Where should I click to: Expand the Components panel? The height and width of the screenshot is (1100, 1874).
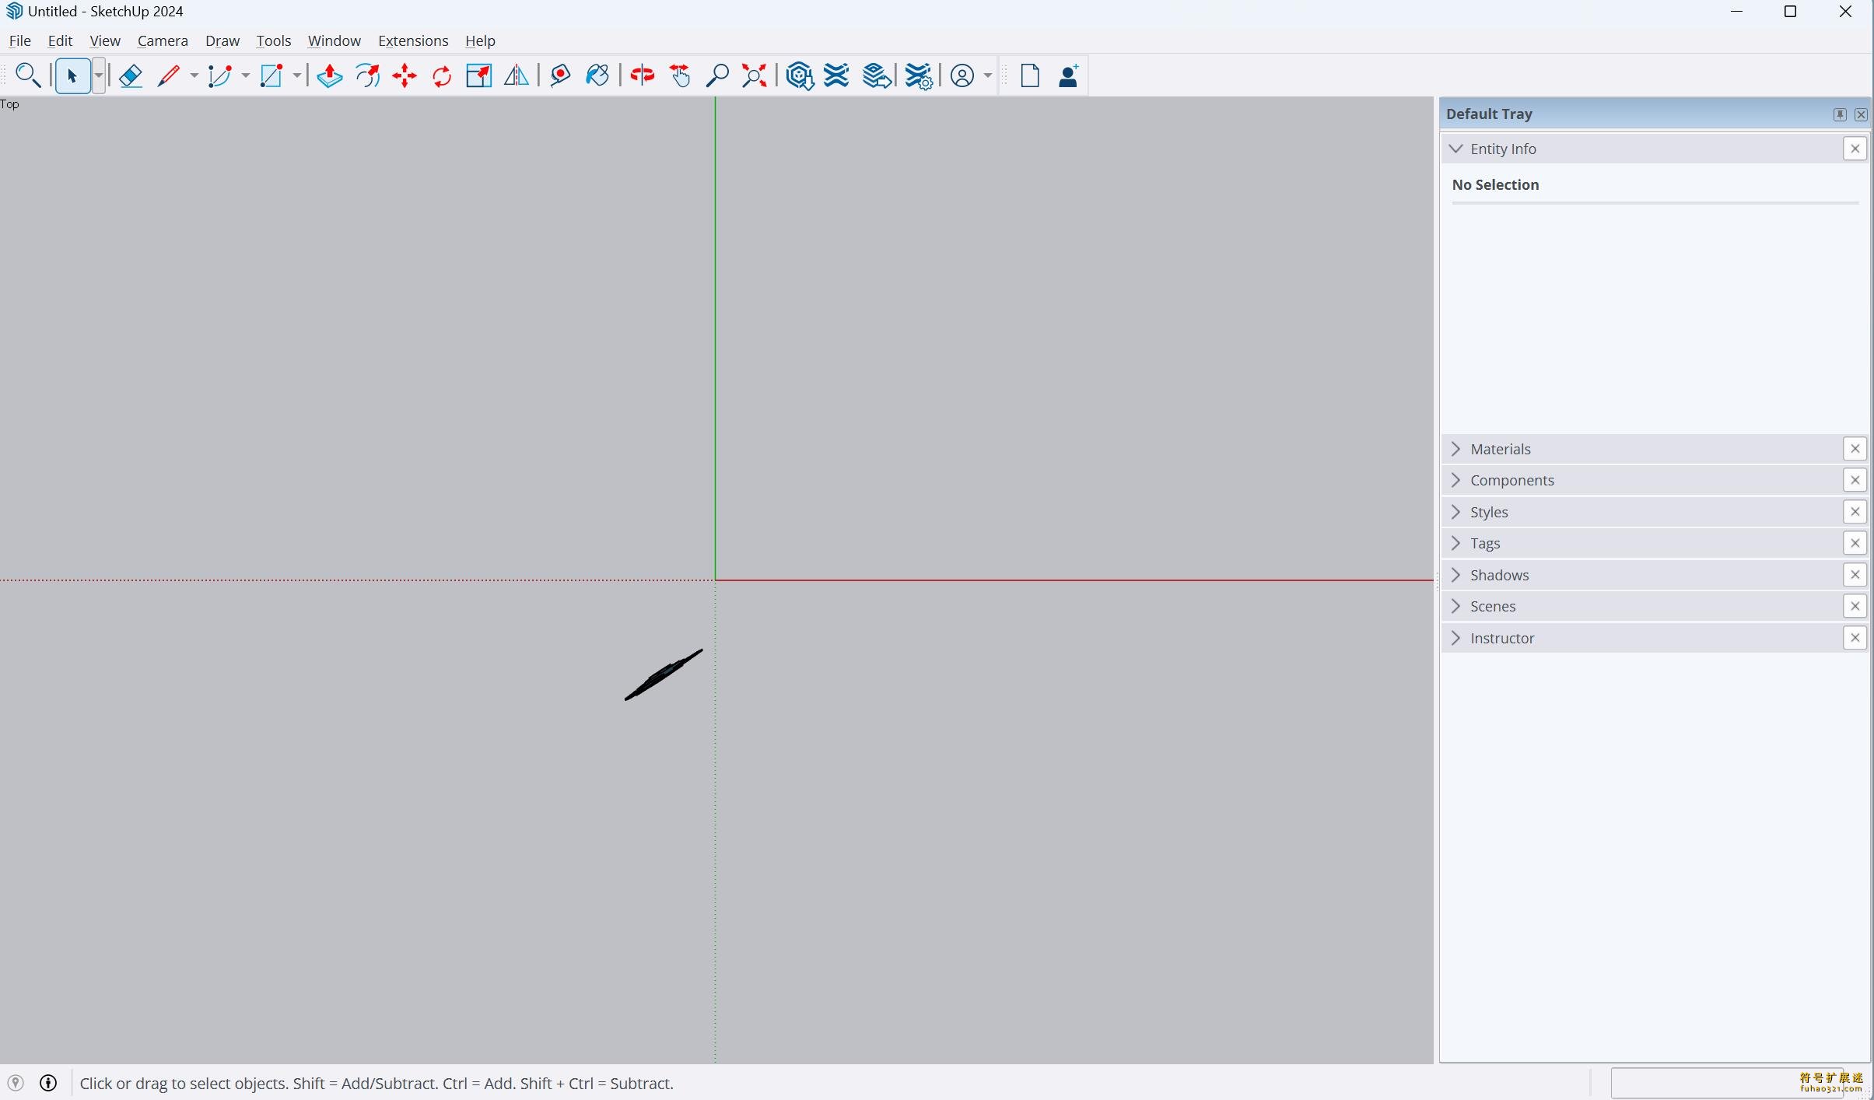pos(1456,480)
